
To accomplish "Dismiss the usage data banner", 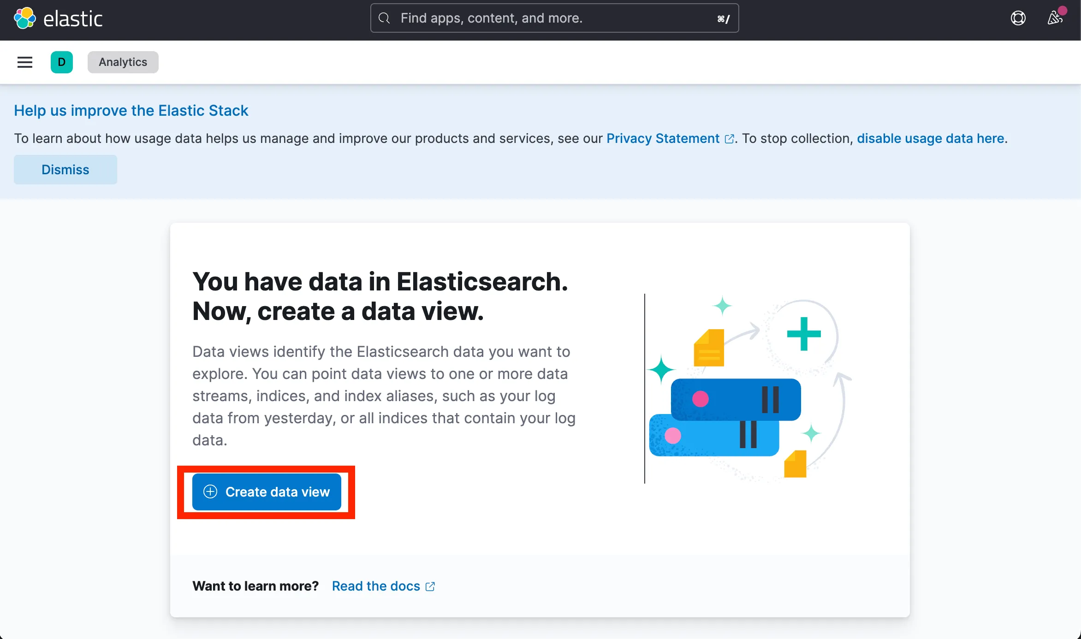I will [x=65, y=170].
